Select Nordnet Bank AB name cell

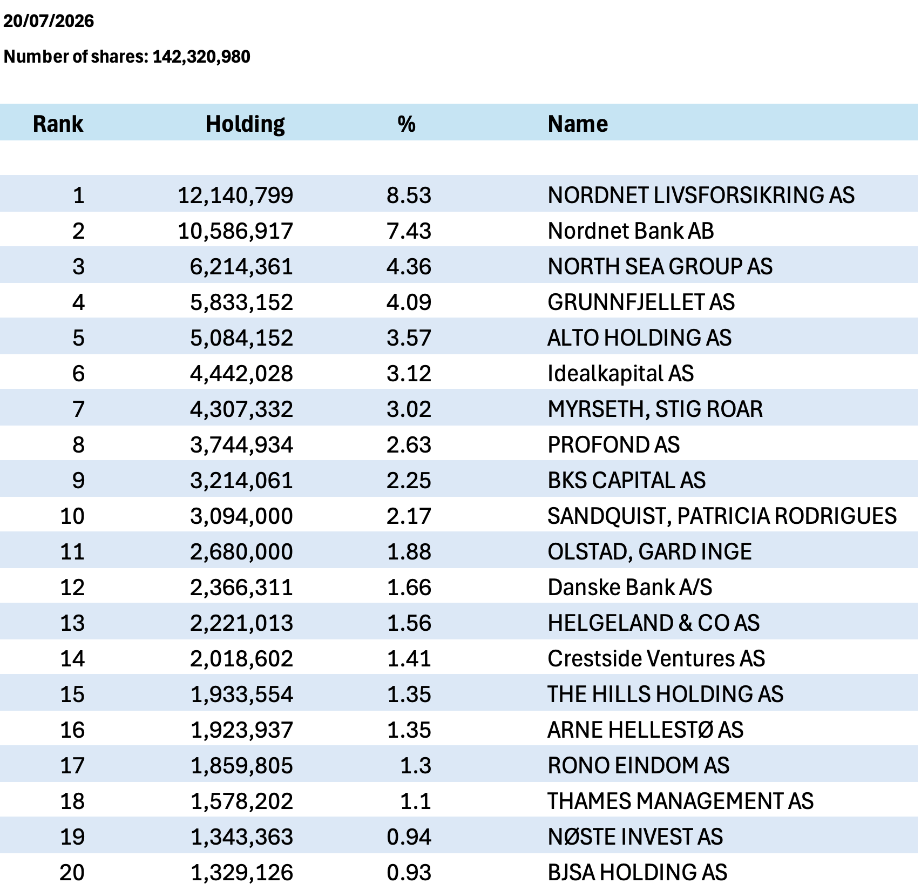pyautogui.click(x=631, y=231)
